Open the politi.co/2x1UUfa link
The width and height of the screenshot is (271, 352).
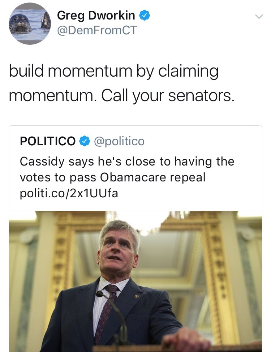[x=69, y=194]
